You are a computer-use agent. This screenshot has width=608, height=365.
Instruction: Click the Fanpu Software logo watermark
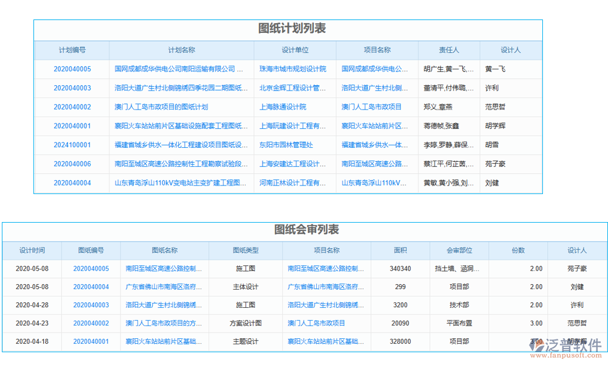click(559, 345)
